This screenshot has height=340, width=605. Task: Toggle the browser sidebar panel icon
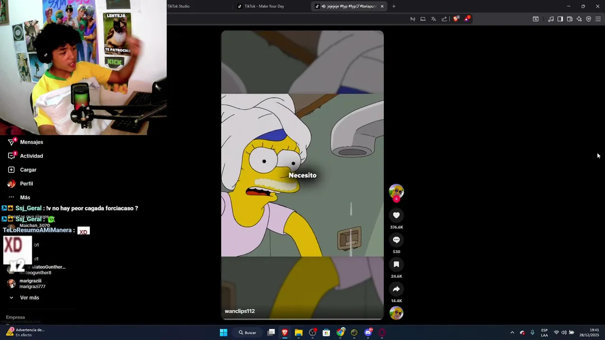[x=560, y=19]
